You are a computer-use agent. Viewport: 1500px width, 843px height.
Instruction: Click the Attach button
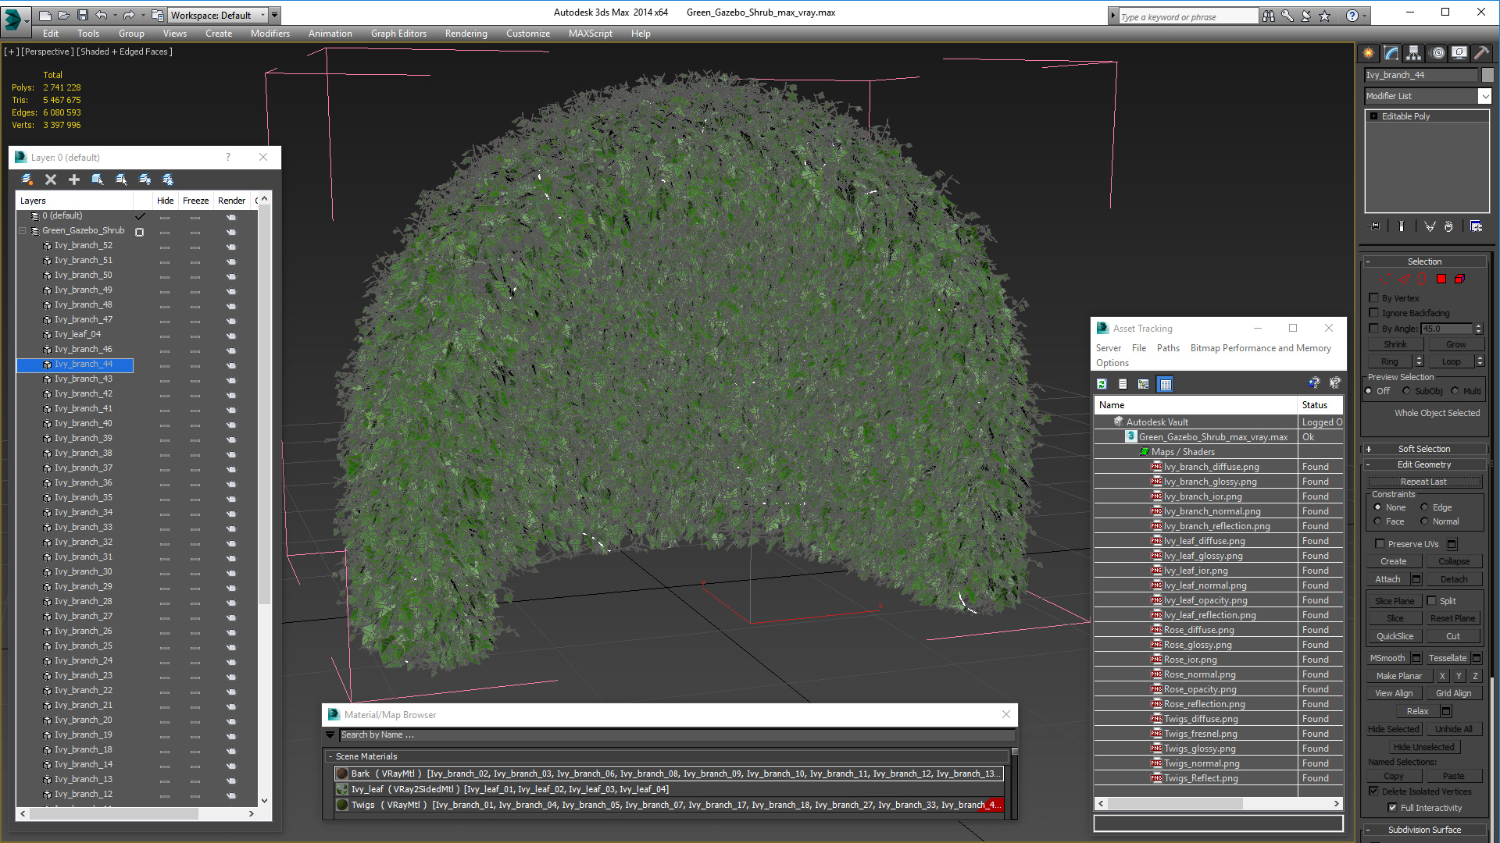1387,579
